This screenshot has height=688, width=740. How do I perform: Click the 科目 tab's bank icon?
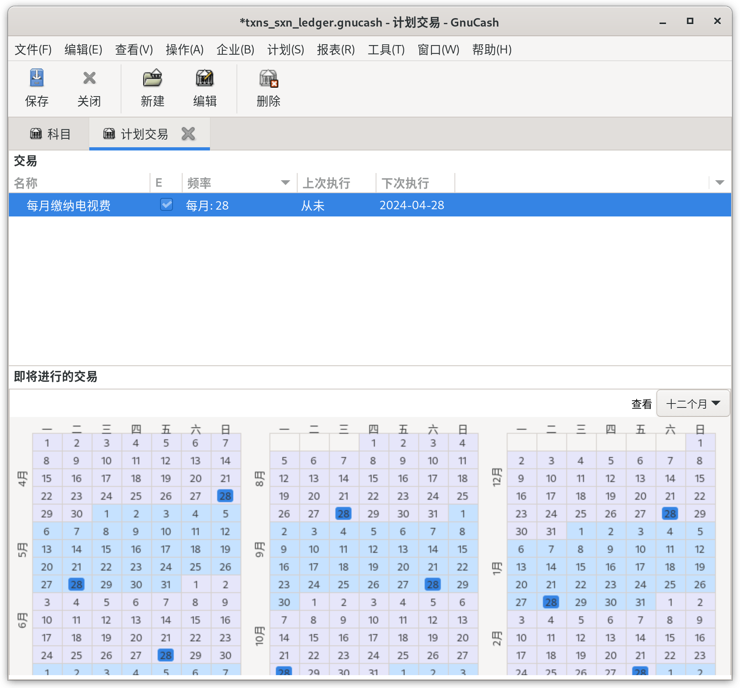click(36, 133)
